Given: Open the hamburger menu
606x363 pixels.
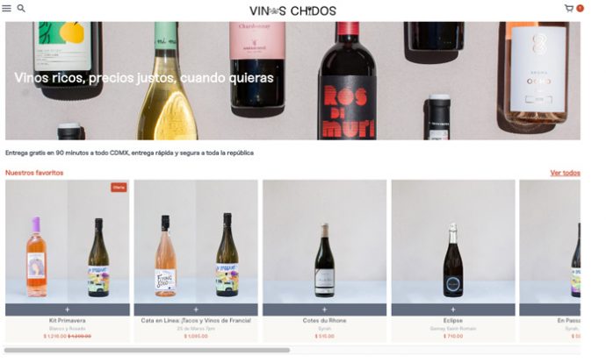Looking at the screenshot, I should click(6, 8).
